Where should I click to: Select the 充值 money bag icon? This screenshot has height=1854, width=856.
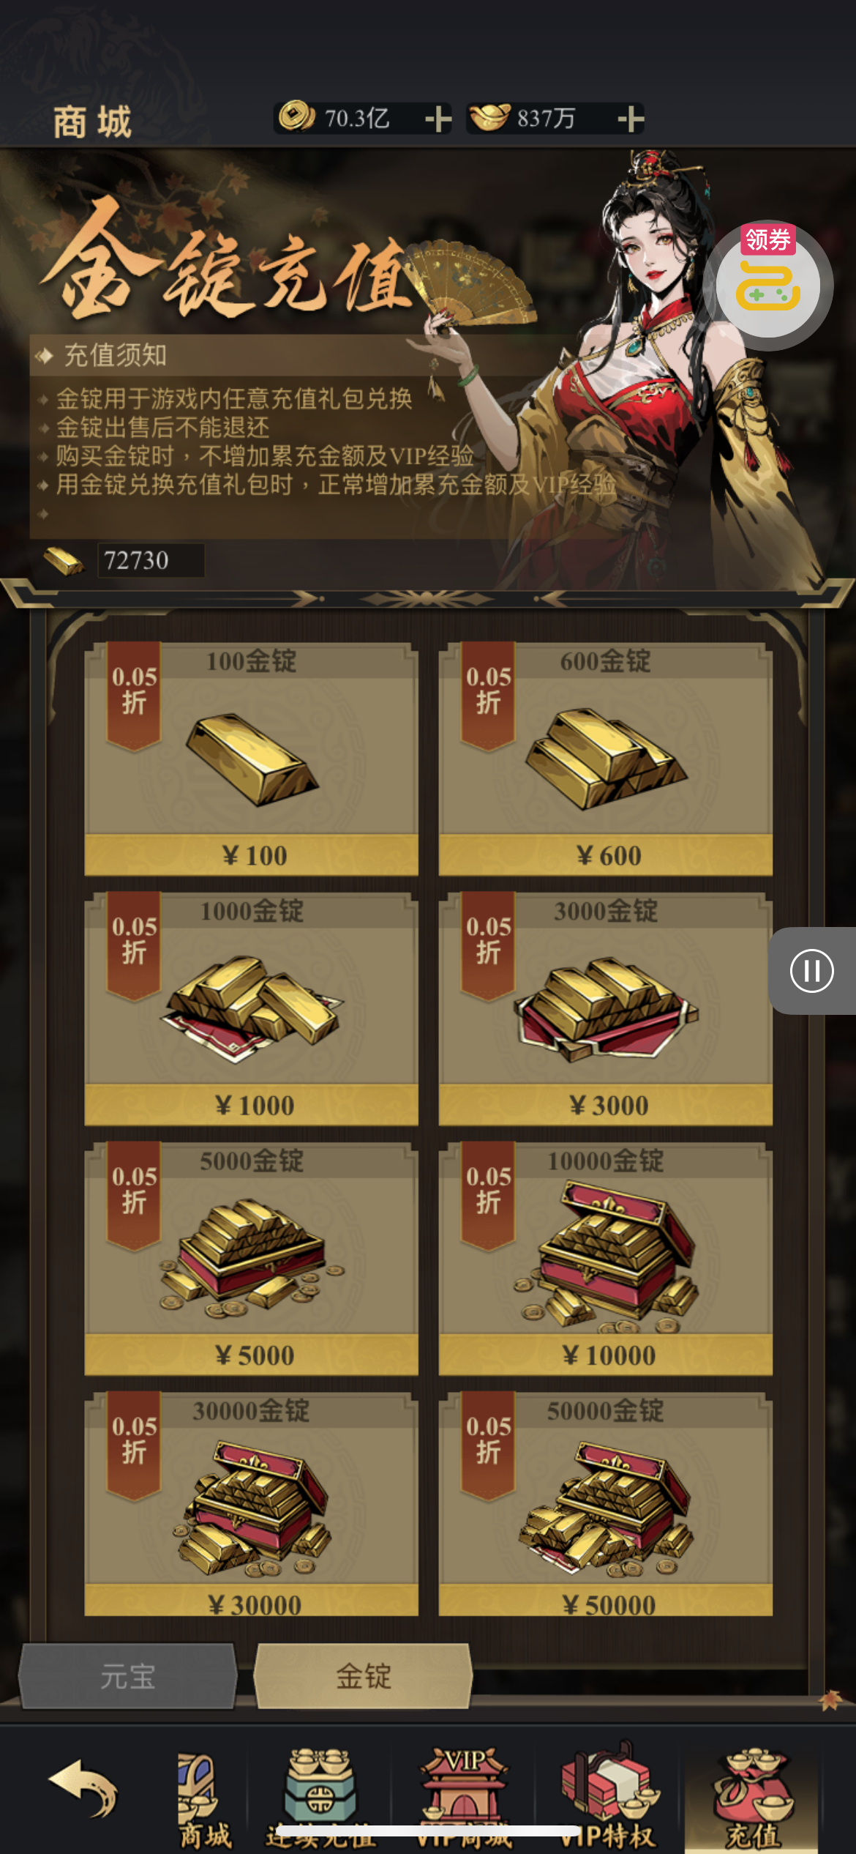[x=754, y=1798]
